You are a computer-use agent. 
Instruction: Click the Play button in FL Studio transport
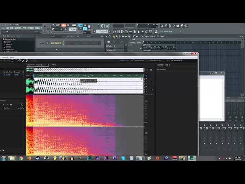click(57, 29)
